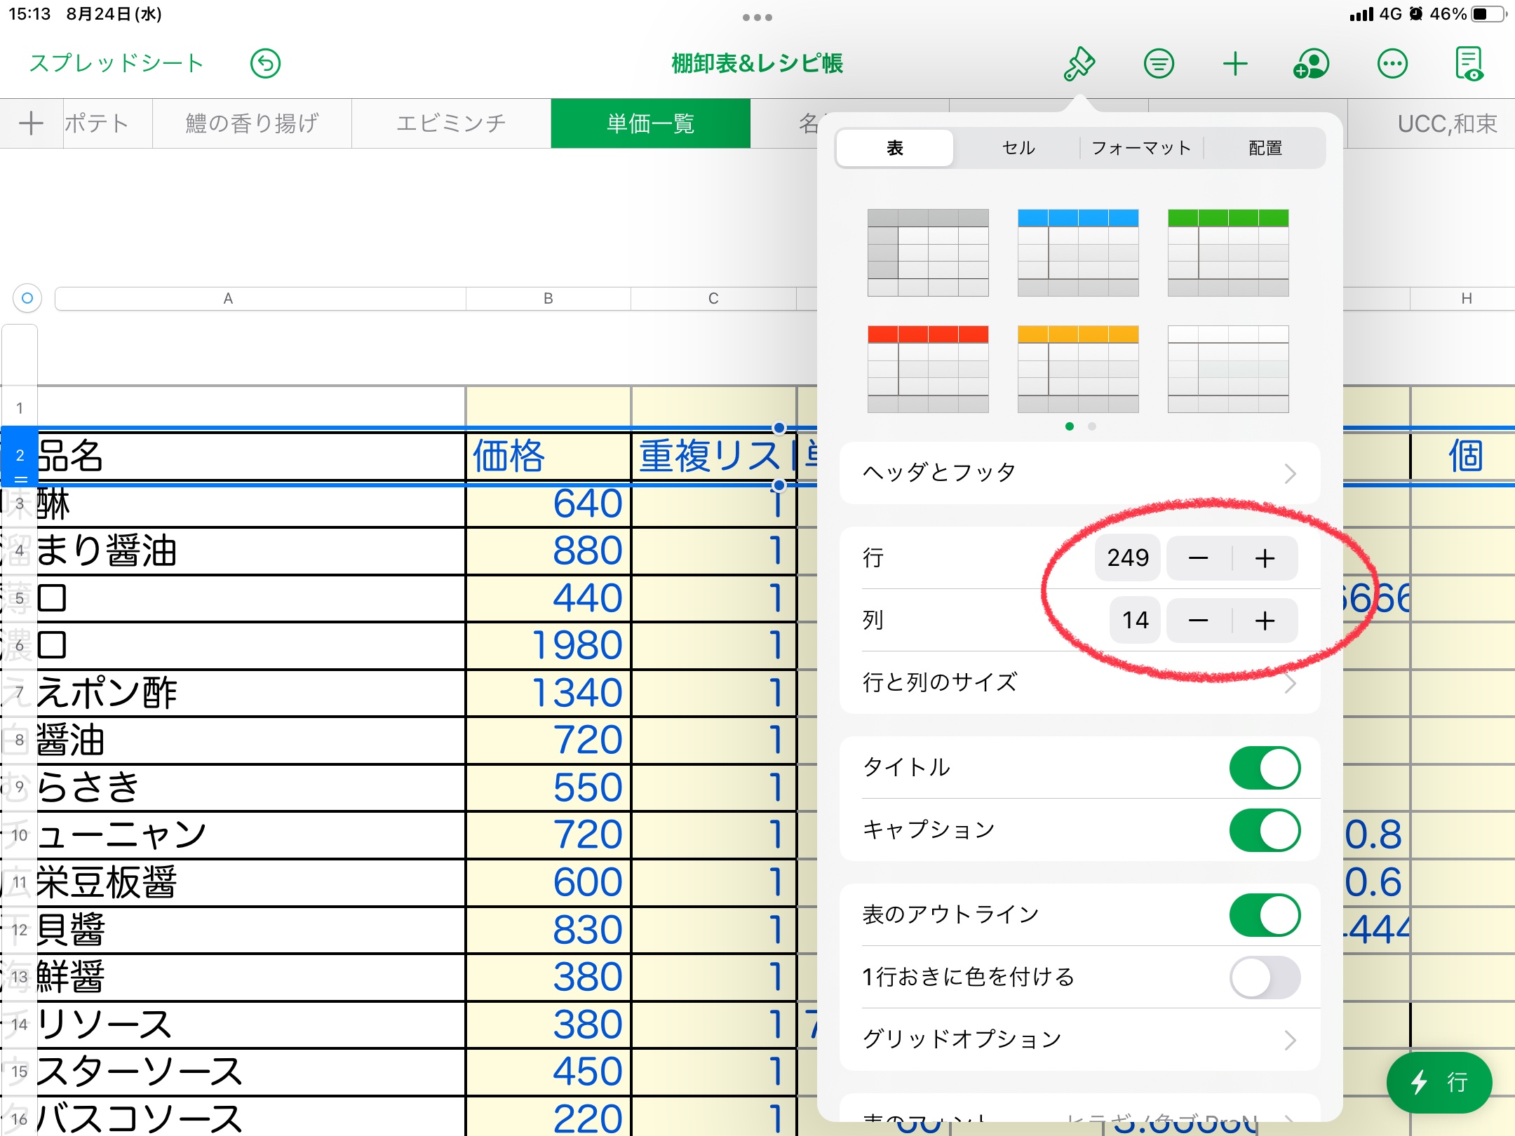This screenshot has height=1136, width=1515.
Task: Open the Collaborate person icon
Action: (1312, 64)
